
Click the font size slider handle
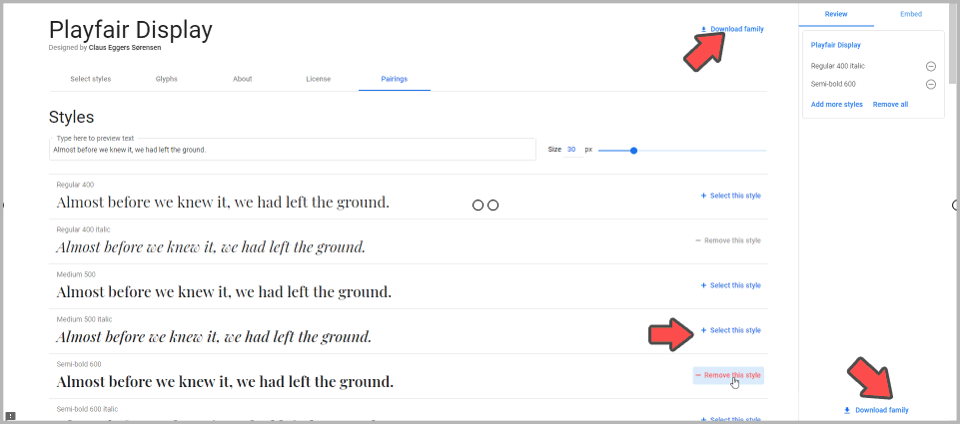coord(633,150)
